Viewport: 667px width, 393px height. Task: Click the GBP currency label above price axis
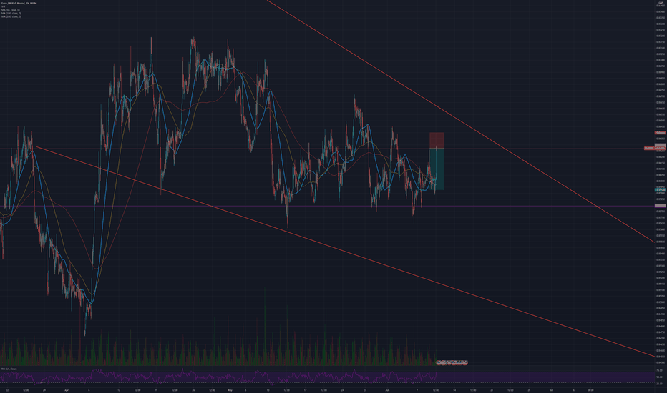[661, 3]
